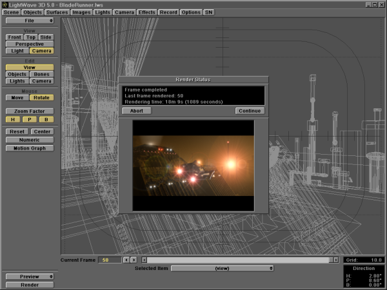Switch mouse mode to Move

[17, 98]
